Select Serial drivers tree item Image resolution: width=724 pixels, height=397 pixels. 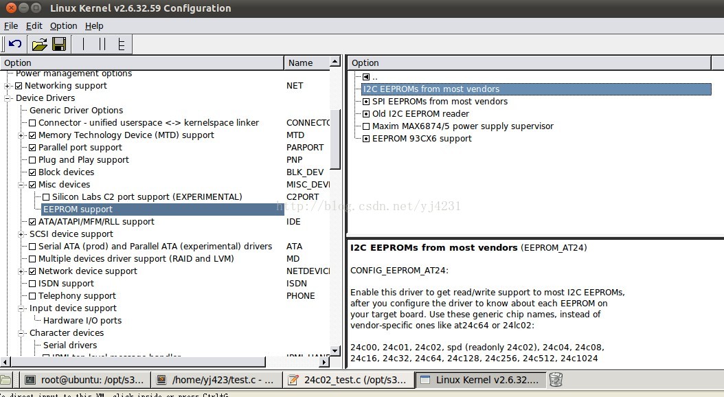(x=70, y=345)
